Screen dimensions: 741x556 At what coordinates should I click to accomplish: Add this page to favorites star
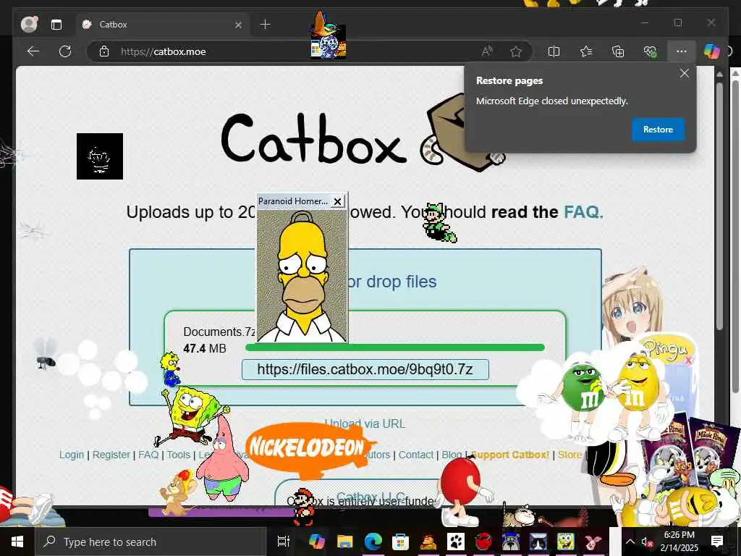[516, 51]
